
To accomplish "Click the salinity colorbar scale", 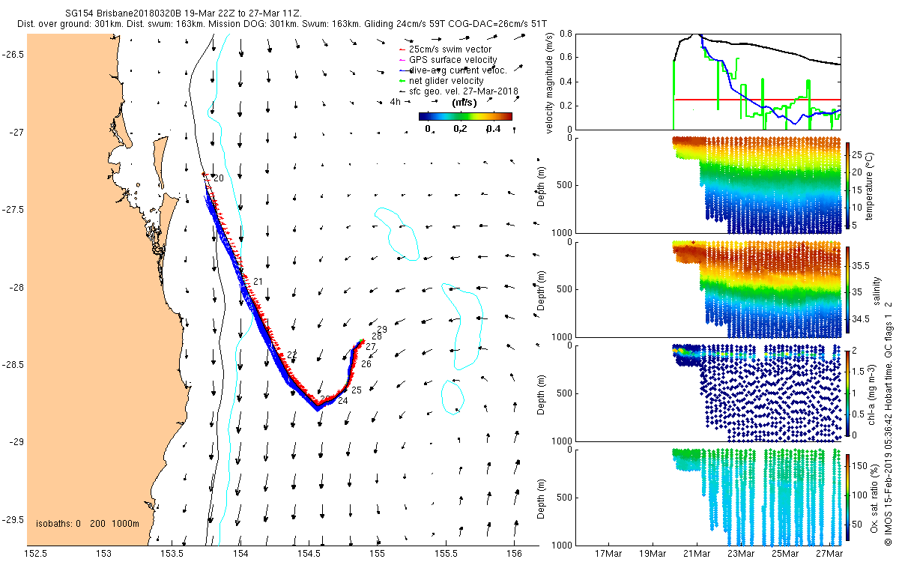I will tap(849, 288).
